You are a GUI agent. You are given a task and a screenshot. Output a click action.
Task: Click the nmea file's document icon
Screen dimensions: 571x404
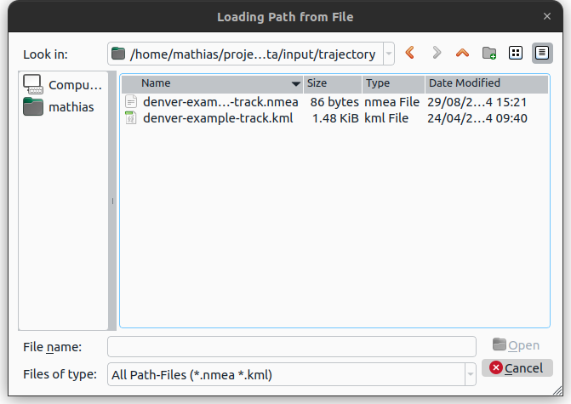tap(131, 101)
